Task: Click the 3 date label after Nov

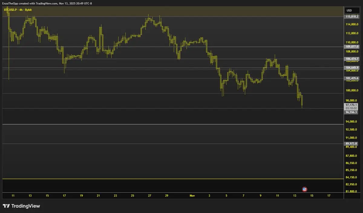Action: point(209,196)
